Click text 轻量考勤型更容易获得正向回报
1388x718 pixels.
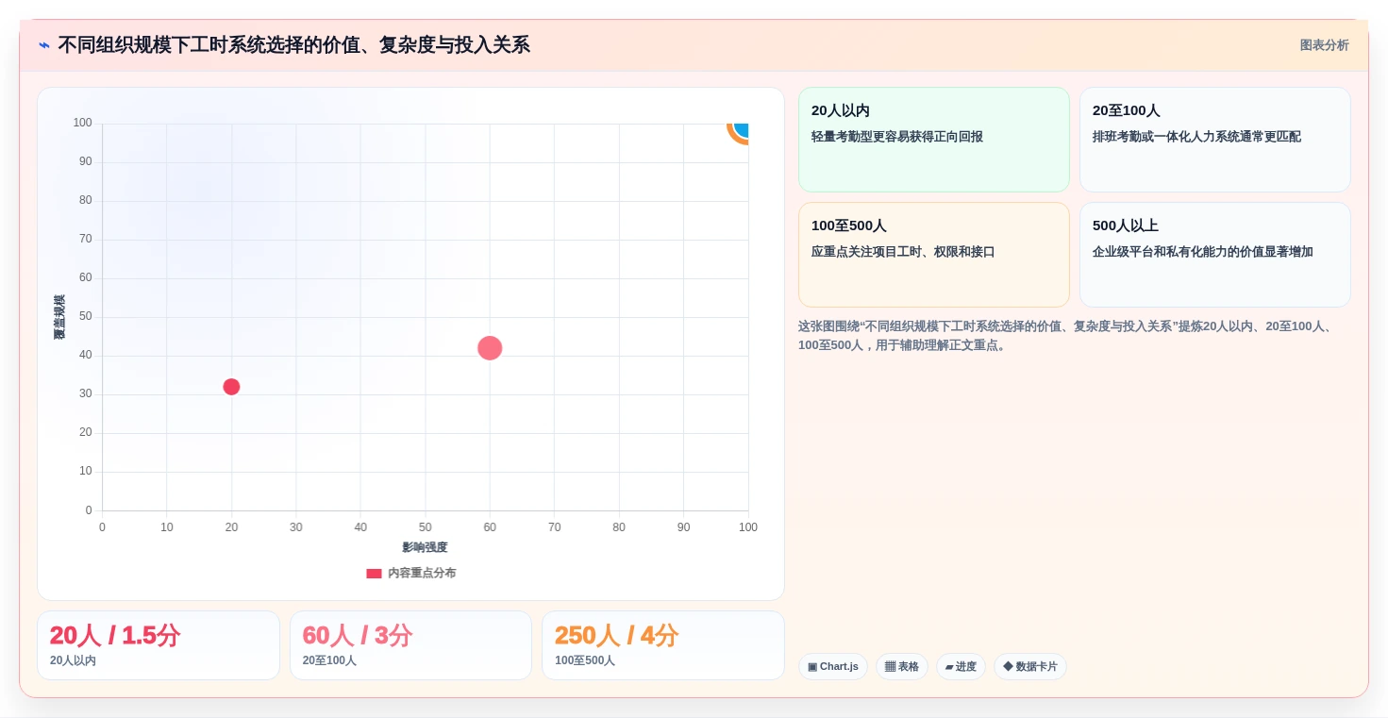[x=897, y=137]
